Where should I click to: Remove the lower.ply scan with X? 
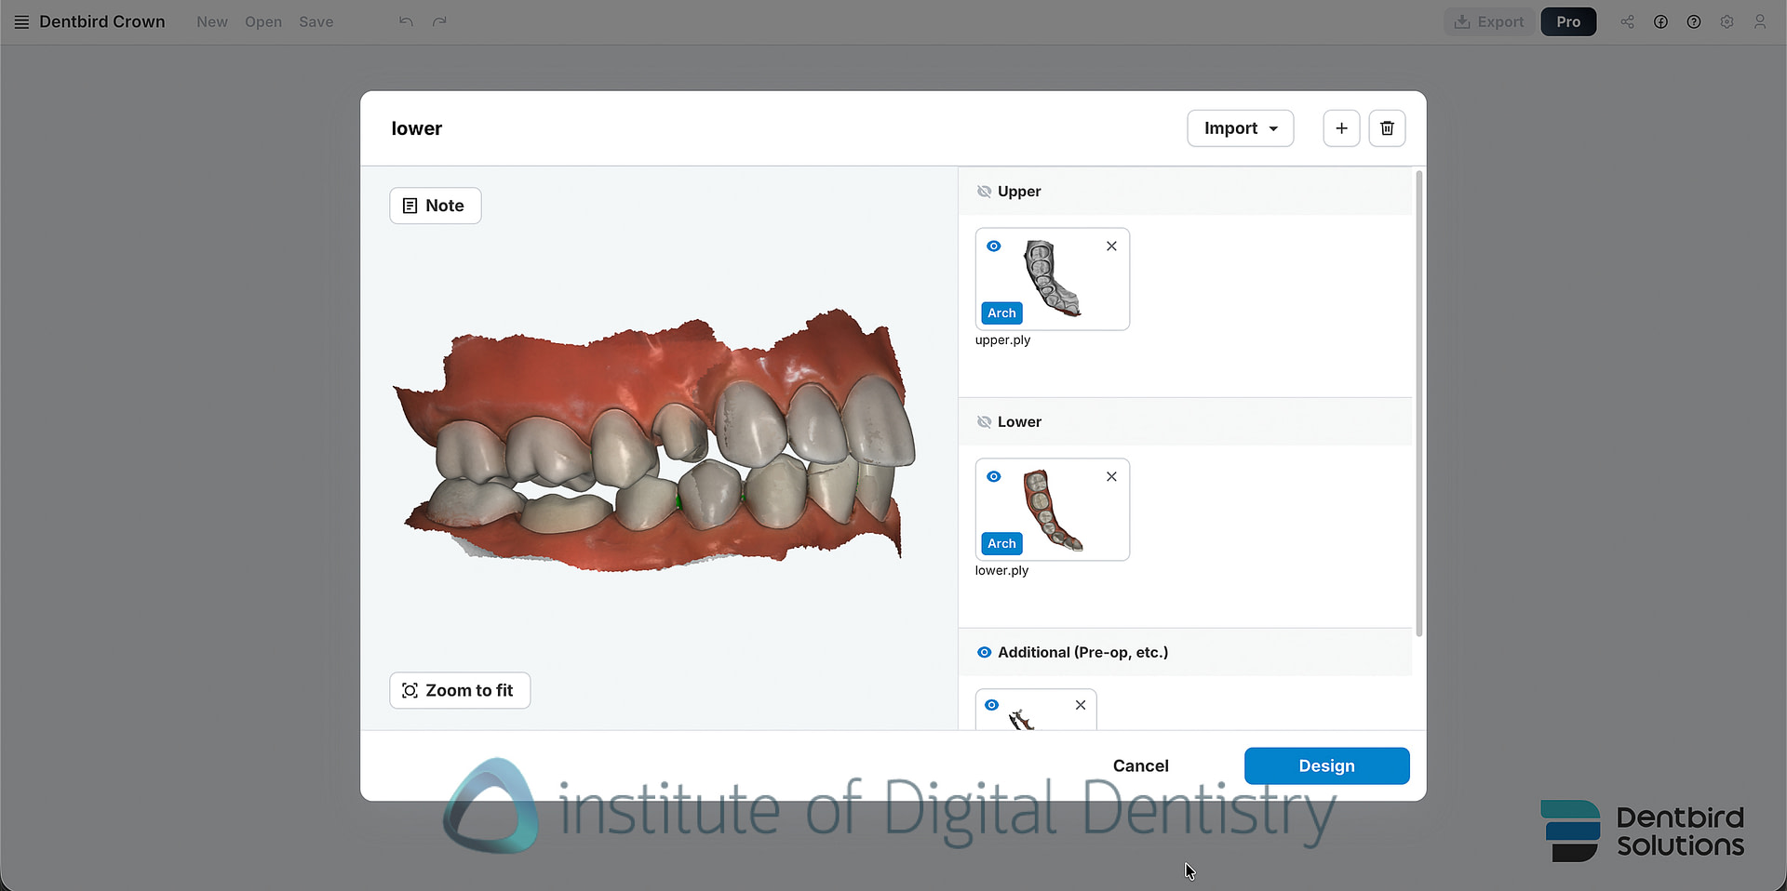tap(1111, 476)
